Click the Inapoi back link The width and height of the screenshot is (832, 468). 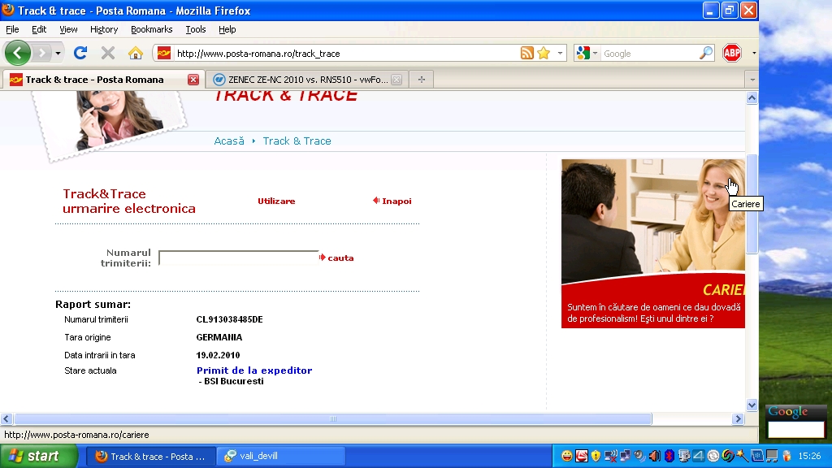tap(392, 201)
